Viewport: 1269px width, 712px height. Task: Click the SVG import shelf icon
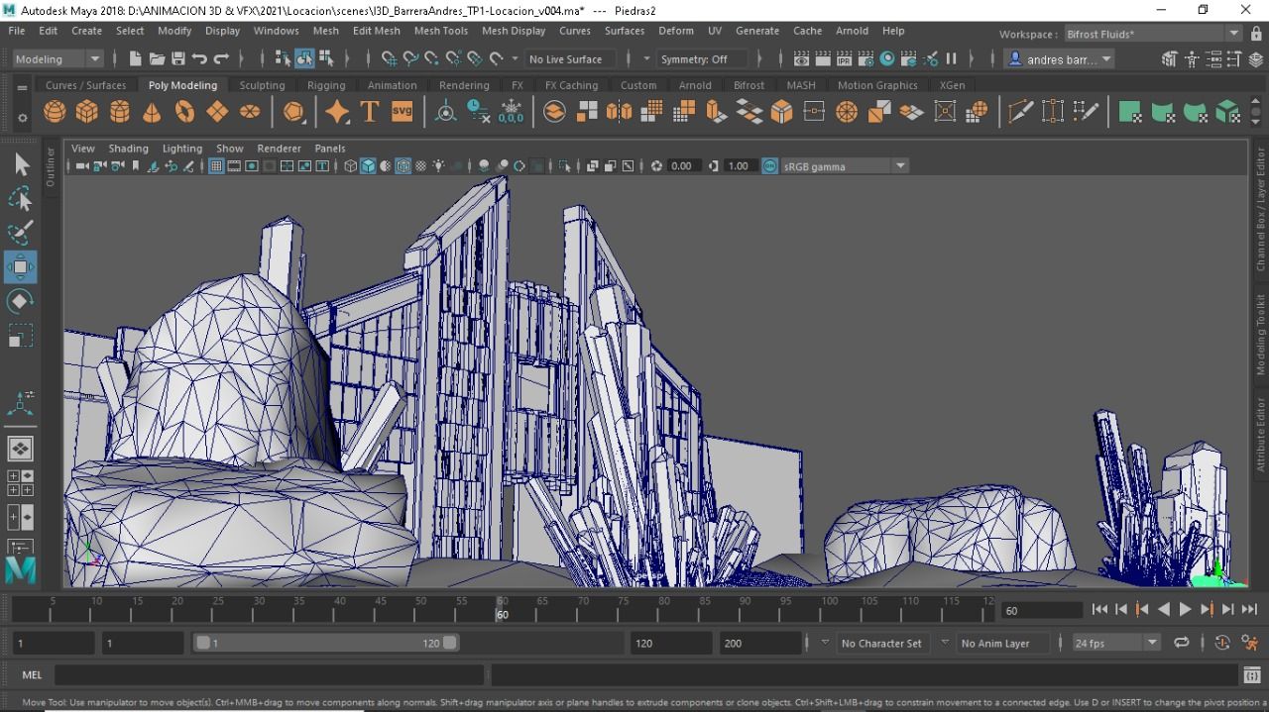tap(402, 111)
